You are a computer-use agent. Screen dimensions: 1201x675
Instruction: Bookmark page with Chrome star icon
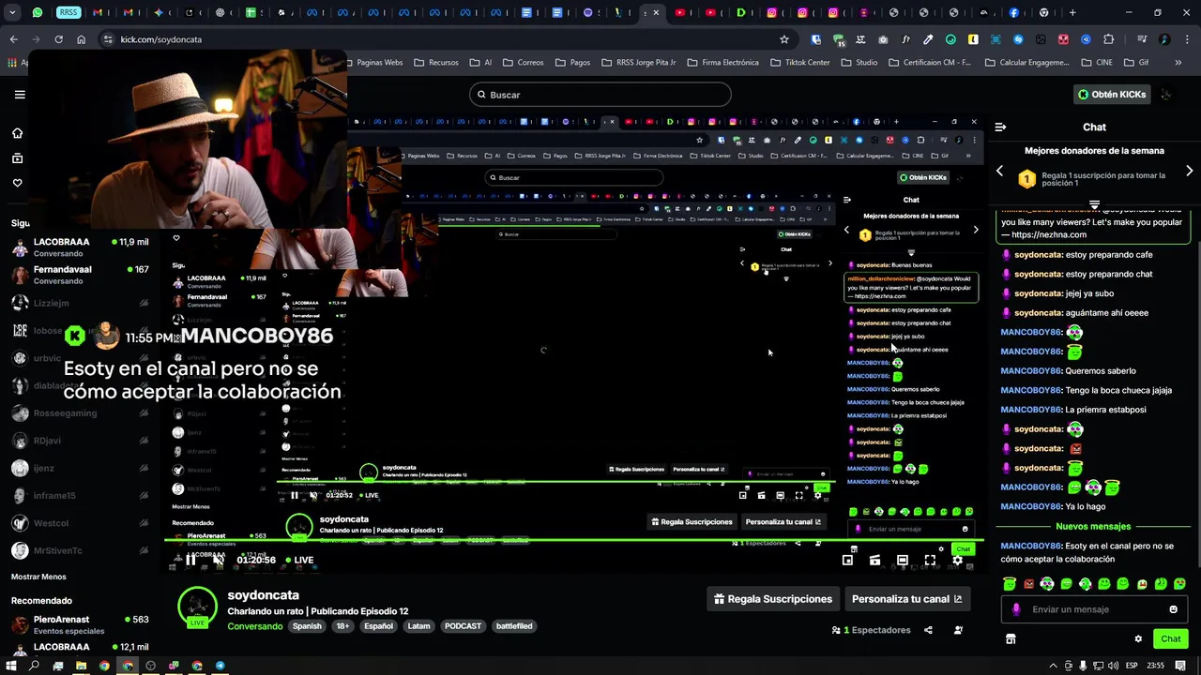point(784,39)
